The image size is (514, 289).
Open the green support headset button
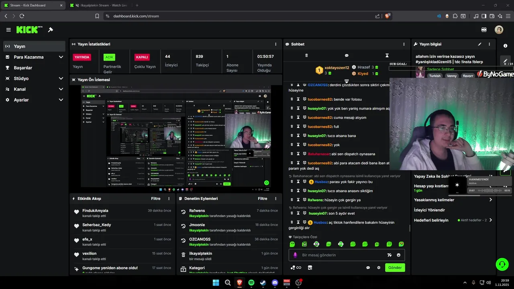tap(502, 264)
